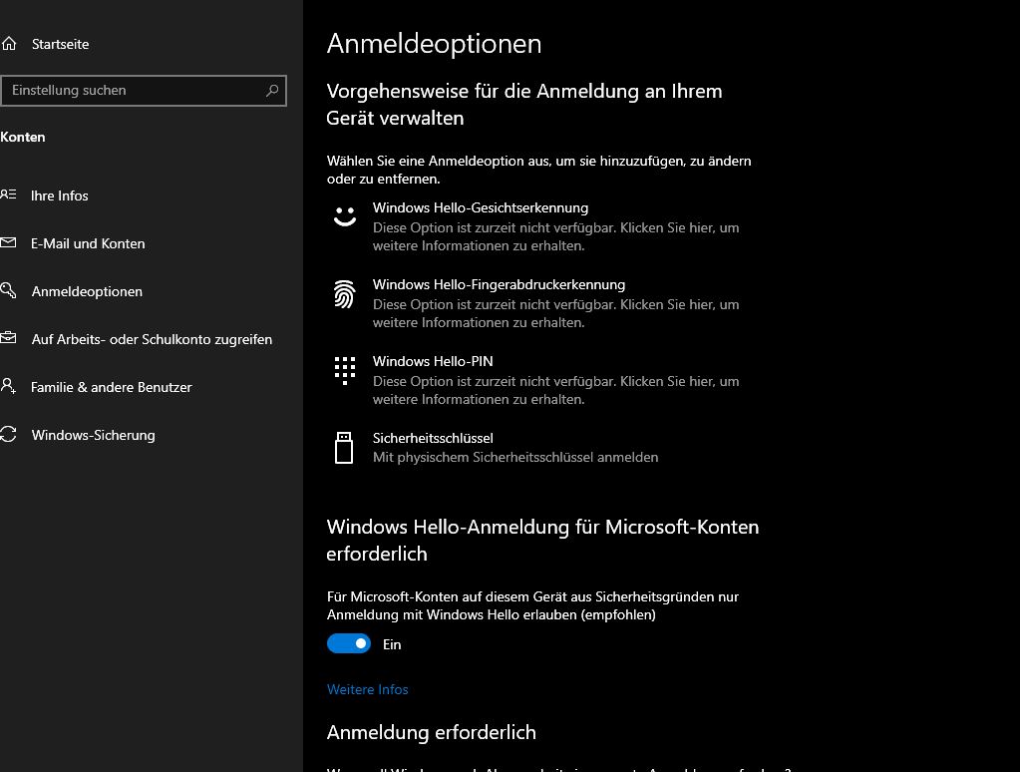Open the Weitere Infos link
The width and height of the screenshot is (1020, 772).
point(368,690)
